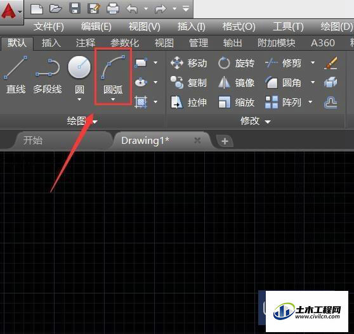Select the rectangle tool icon
This screenshot has width=354, height=334.
pyautogui.click(x=141, y=63)
